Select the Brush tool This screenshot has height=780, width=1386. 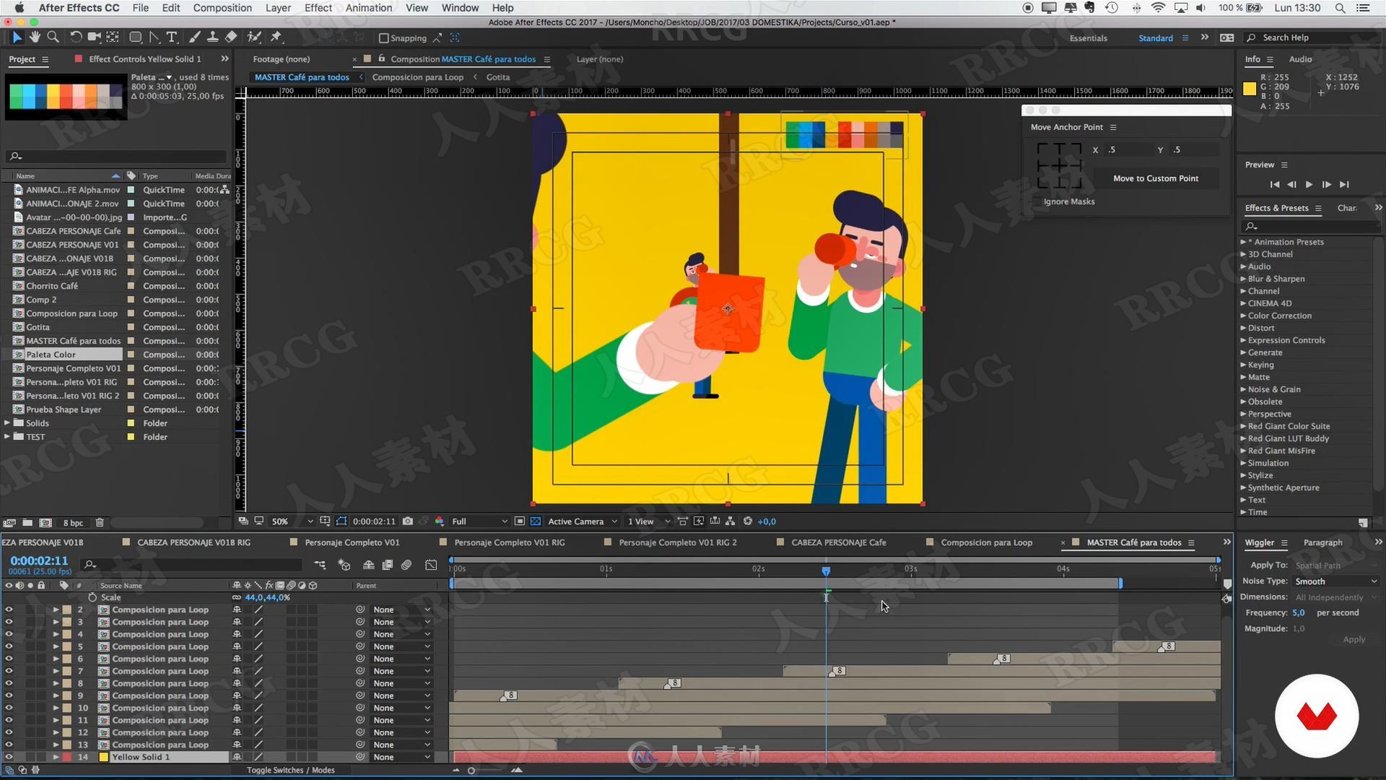[x=194, y=37]
